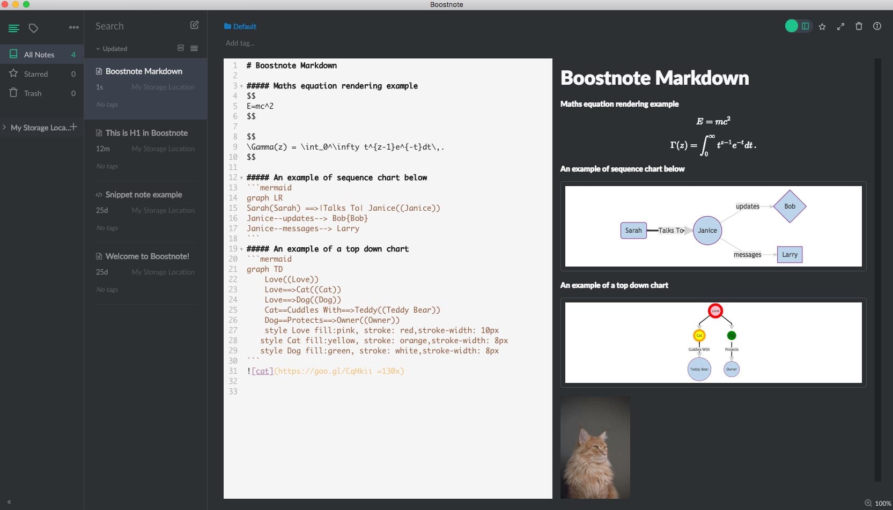Switch note list to default card view
The height and width of the screenshot is (510, 893).
click(x=181, y=48)
